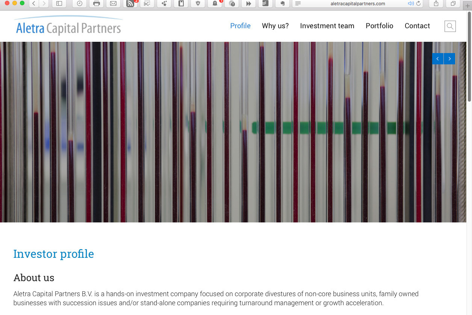Viewport: 472px width, 315px height.
Task: Click the mail envelope icon
Action: 113,4
